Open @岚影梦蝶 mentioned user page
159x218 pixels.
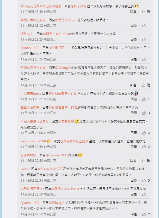(66, 121)
